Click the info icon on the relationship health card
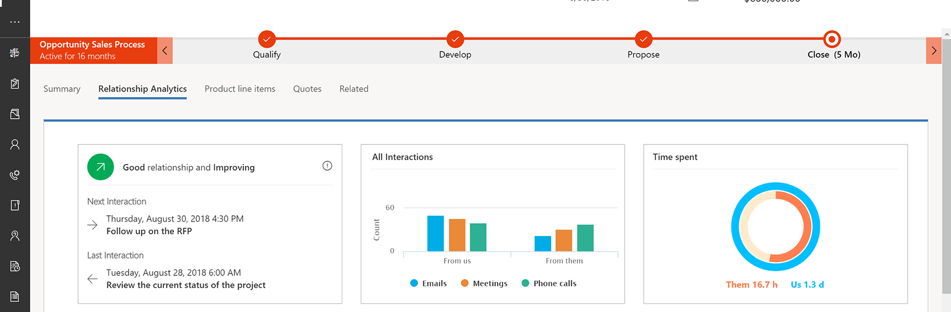The width and height of the screenshot is (951, 312). [x=327, y=166]
